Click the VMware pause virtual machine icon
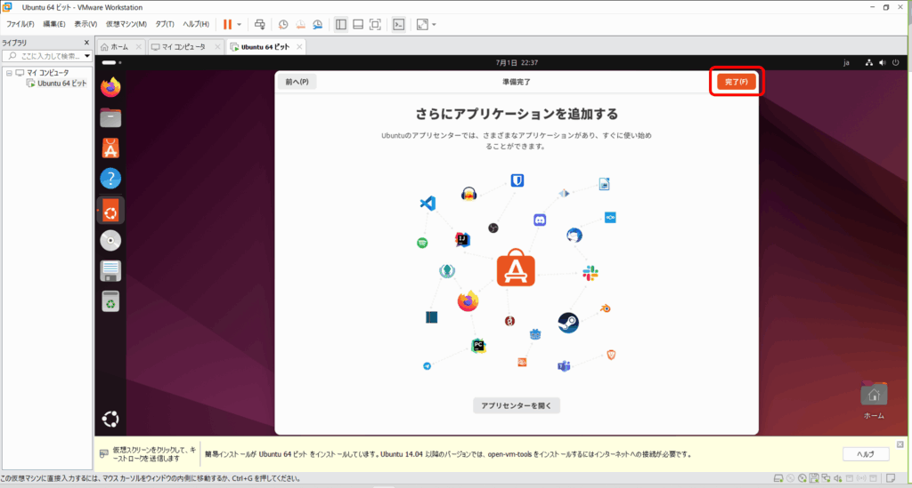912x488 pixels. click(227, 24)
